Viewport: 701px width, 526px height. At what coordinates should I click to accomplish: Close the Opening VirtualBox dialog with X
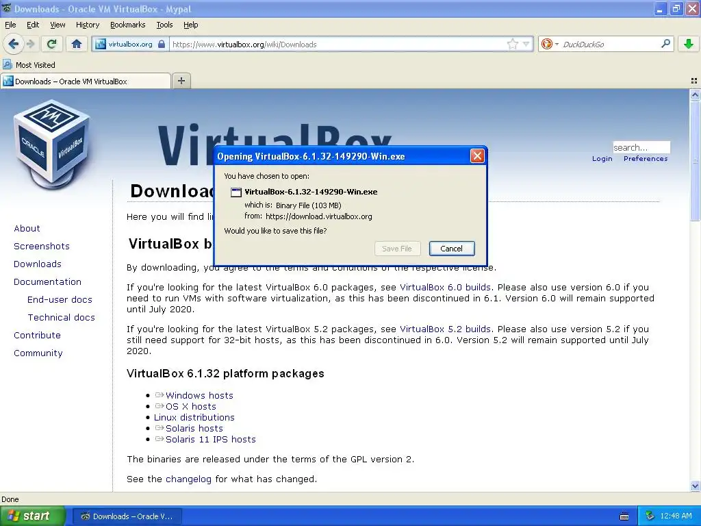point(477,156)
